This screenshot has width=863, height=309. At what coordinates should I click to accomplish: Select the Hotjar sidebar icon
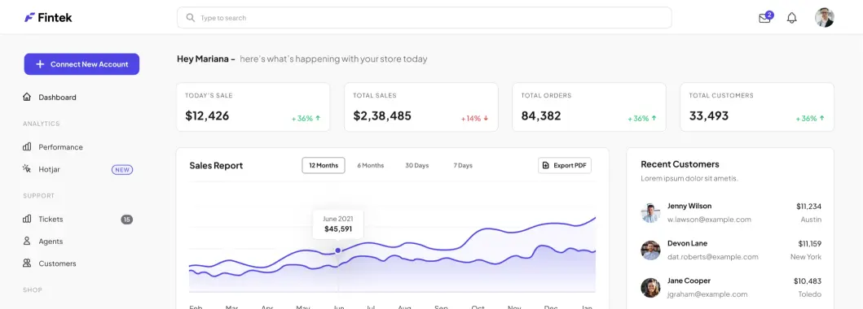(x=27, y=169)
